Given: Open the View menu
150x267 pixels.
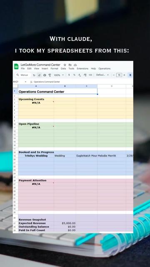Looking at the screenshot, I should pos(37,68).
